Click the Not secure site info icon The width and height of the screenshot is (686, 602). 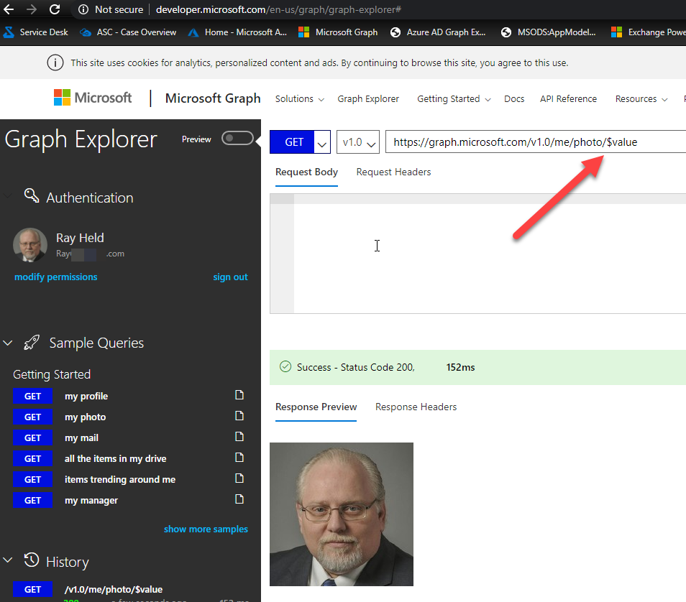coord(83,9)
